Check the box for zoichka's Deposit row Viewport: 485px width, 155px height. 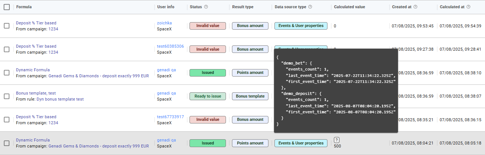pos(7,26)
